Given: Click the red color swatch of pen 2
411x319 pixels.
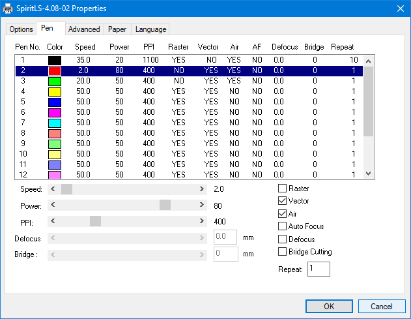Looking at the screenshot, I should click(x=55, y=71).
